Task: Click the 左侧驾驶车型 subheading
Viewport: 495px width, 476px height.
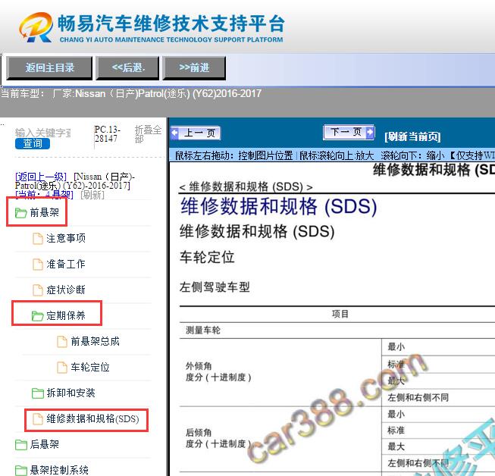Action: (x=215, y=287)
